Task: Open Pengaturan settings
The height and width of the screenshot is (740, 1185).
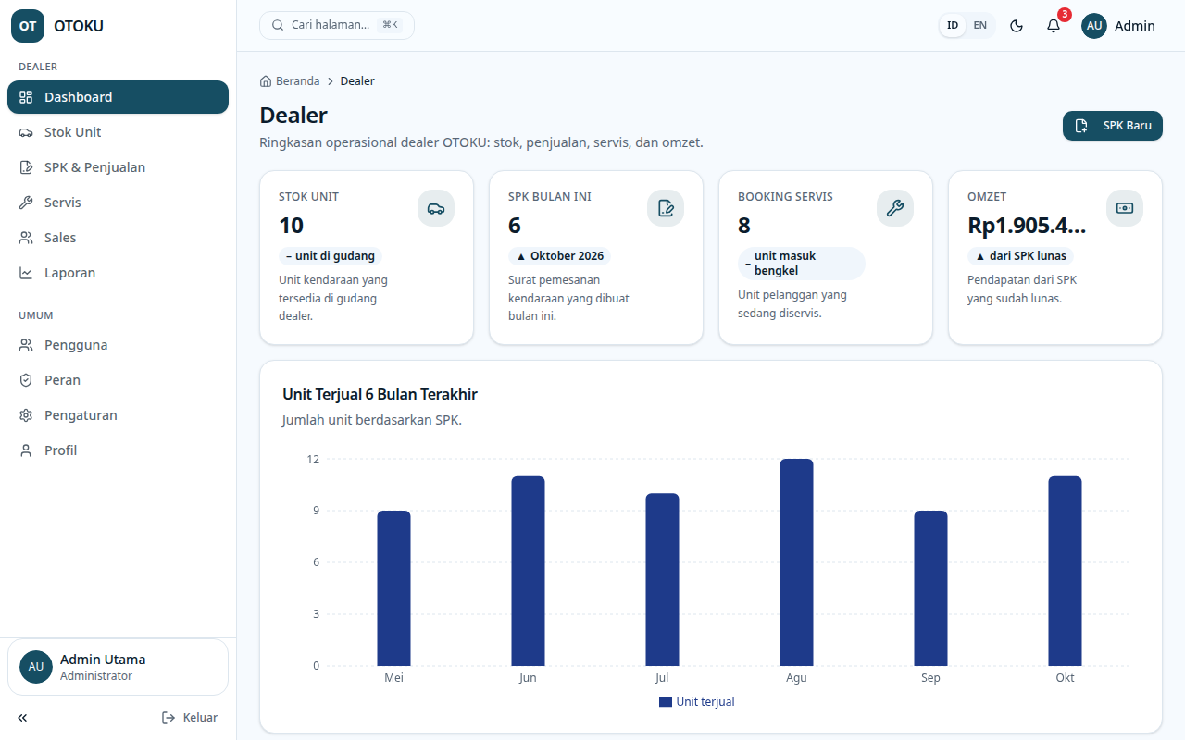Action: tap(118, 415)
